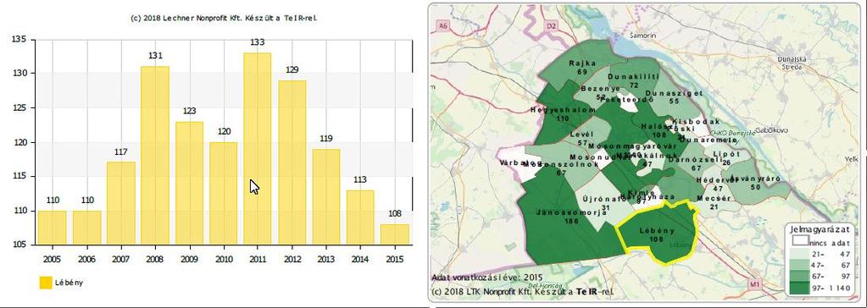The image size is (867, 308).
Task: Click the 2007 bar showing 117
Action: [x=121, y=203]
